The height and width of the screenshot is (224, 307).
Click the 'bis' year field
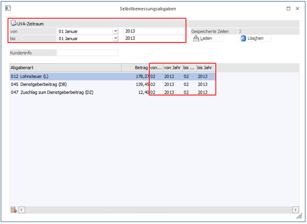click(x=153, y=38)
